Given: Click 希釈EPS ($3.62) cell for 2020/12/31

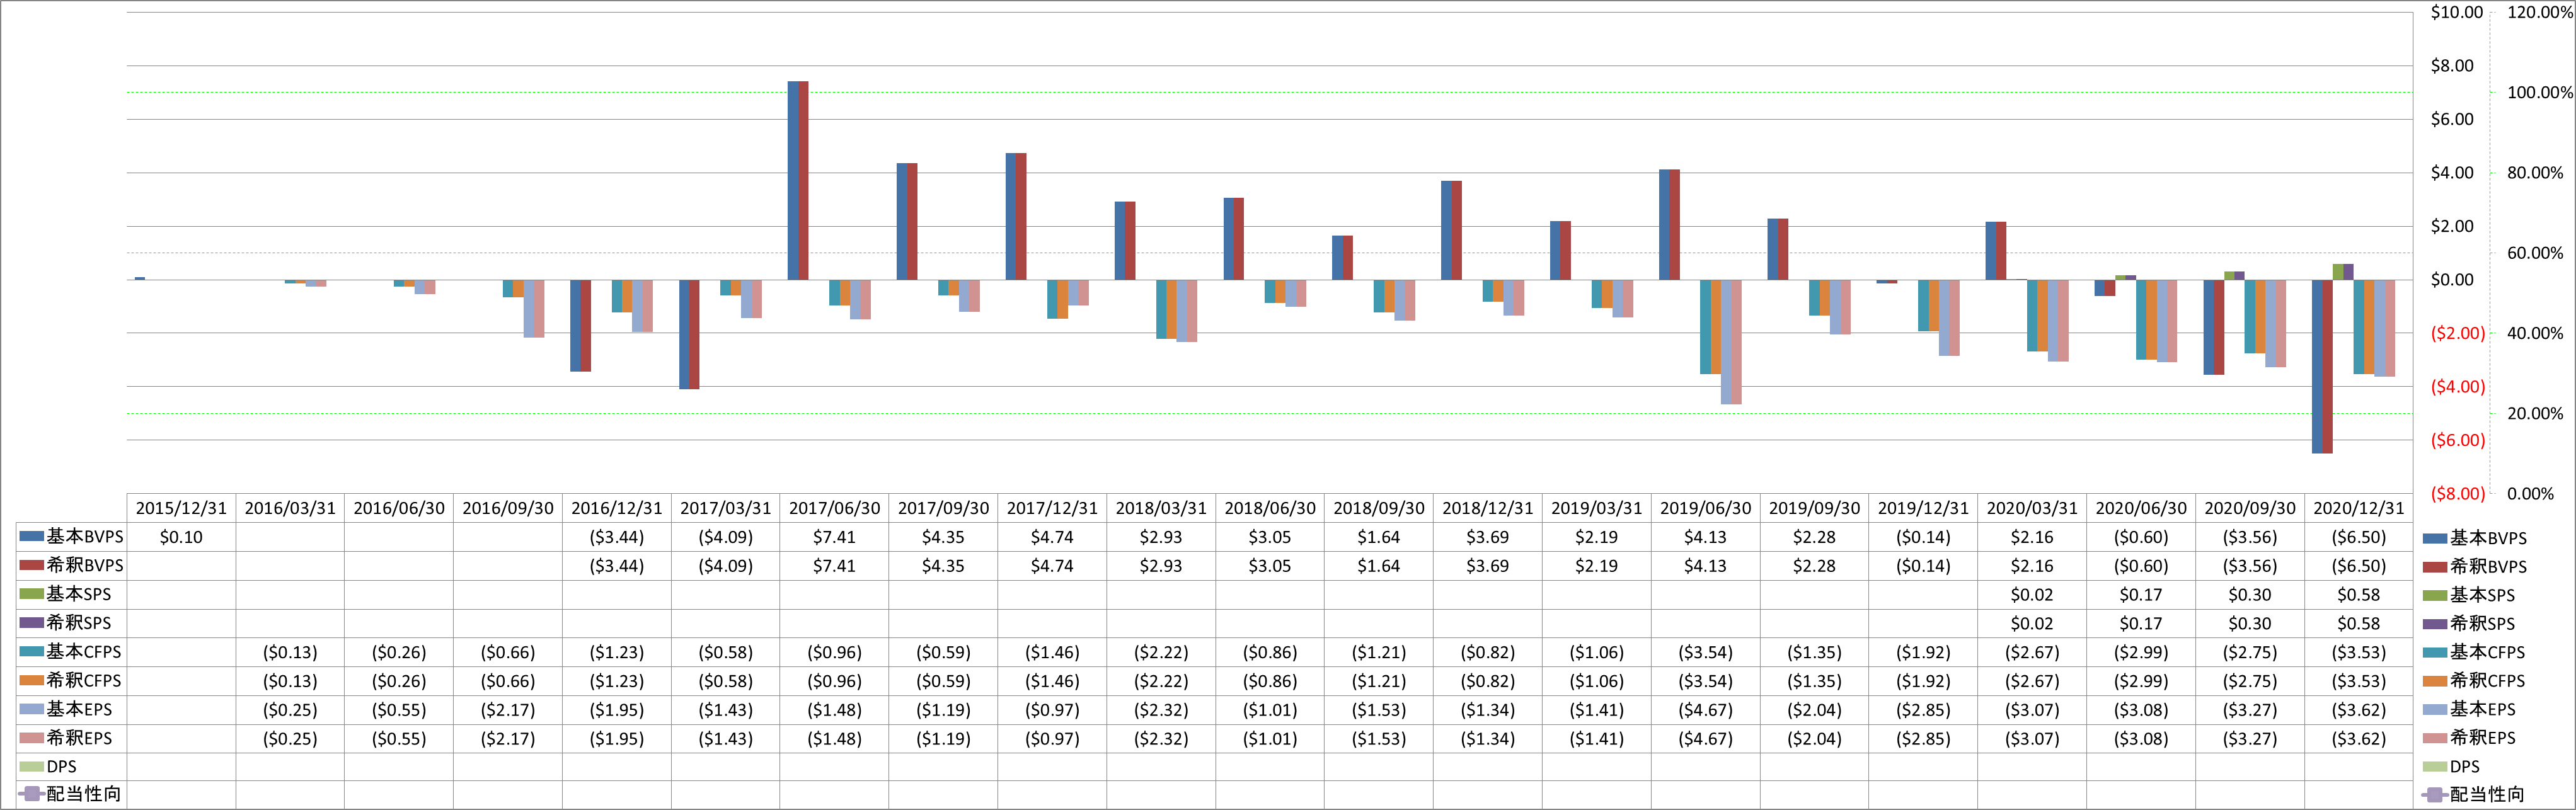Looking at the screenshot, I should coord(2359,739).
